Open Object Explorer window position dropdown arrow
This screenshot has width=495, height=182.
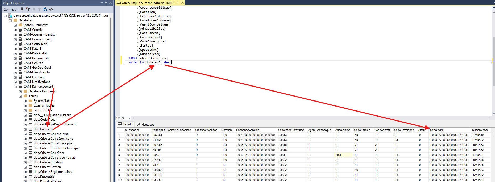click(x=102, y=3)
